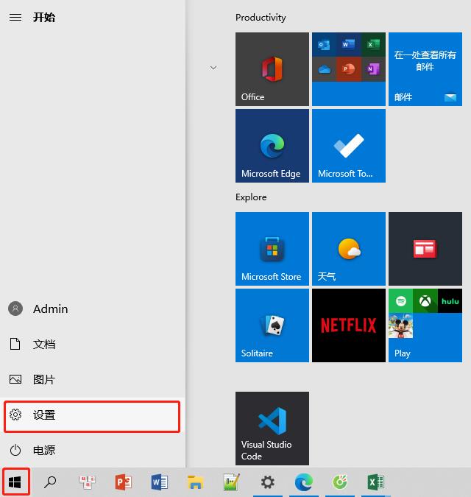Launch PowerPoint from the taskbar
The width and height of the screenshot is (471, 497).
123,482
